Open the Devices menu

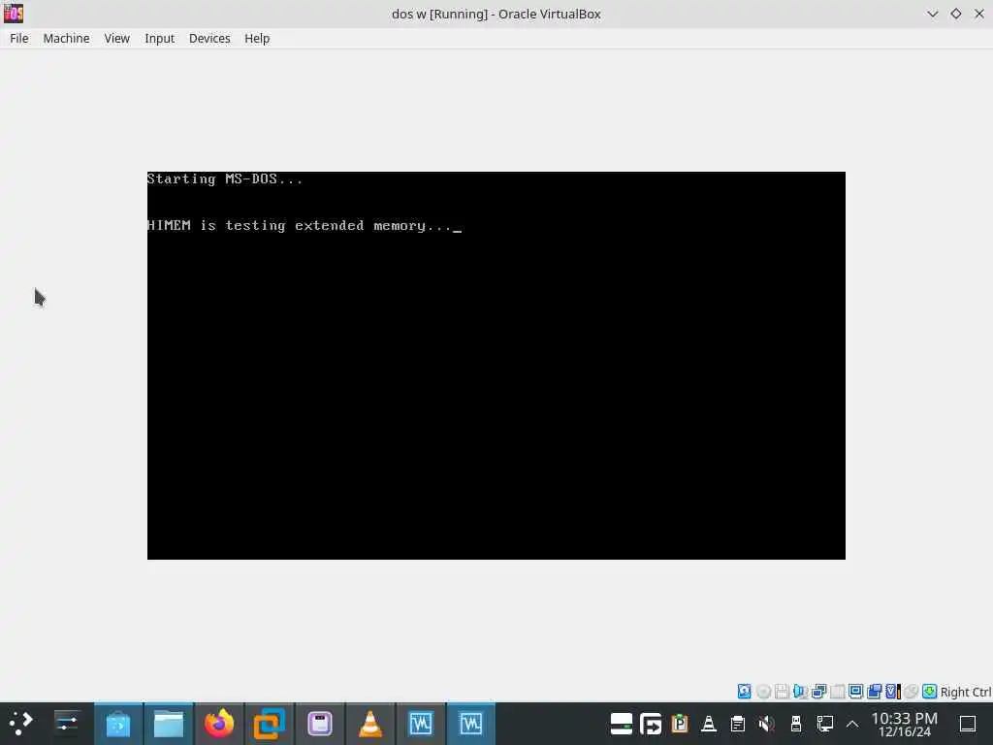click(x=209, y=38)
